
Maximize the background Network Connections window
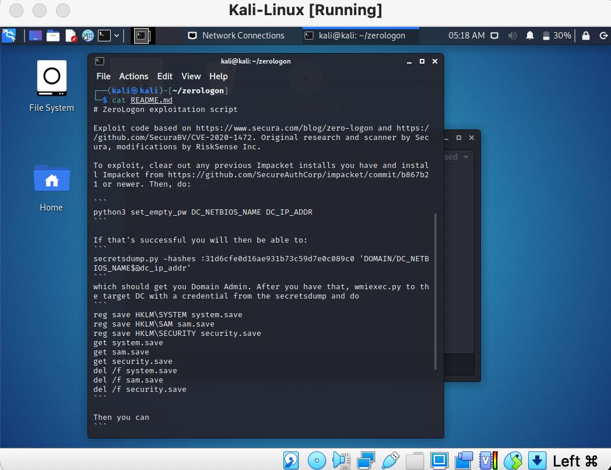pos(459,138)
